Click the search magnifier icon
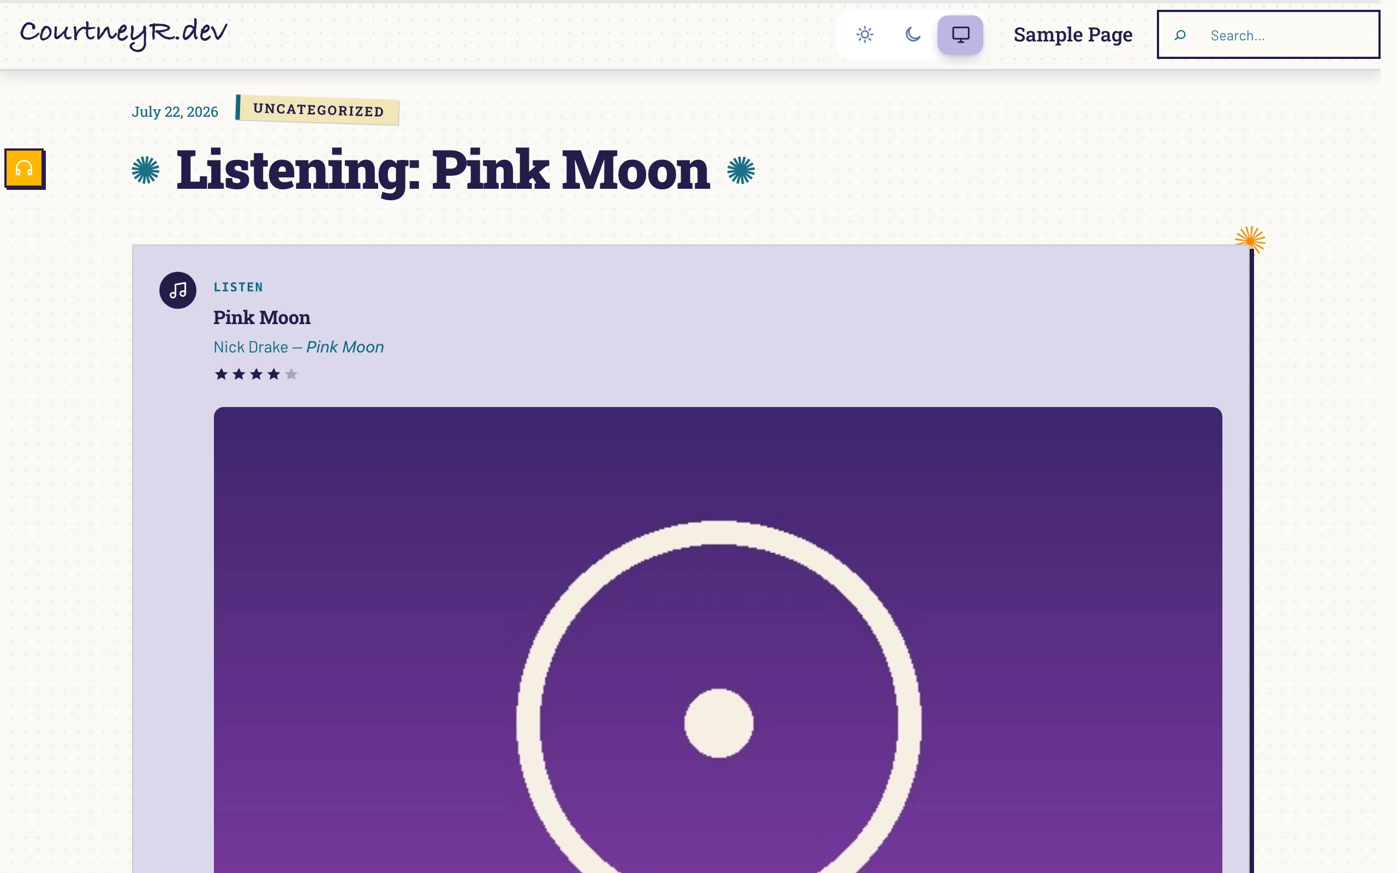This screenshot has width=1397, height=873. 1180,35
